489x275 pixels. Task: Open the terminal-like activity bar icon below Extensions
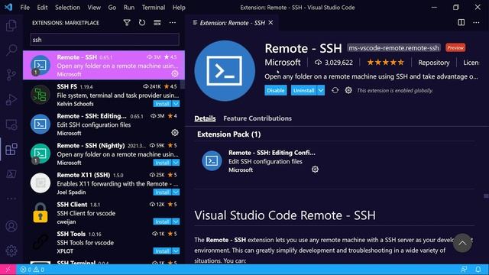[x=11, y=174]
